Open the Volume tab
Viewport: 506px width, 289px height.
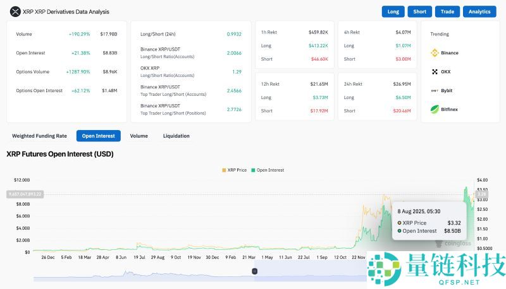[139, 136]
